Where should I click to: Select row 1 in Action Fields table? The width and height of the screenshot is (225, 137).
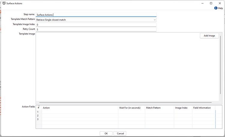[38, 112]
